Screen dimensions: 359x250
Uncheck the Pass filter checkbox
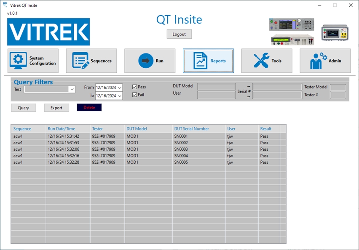(135, 87)
